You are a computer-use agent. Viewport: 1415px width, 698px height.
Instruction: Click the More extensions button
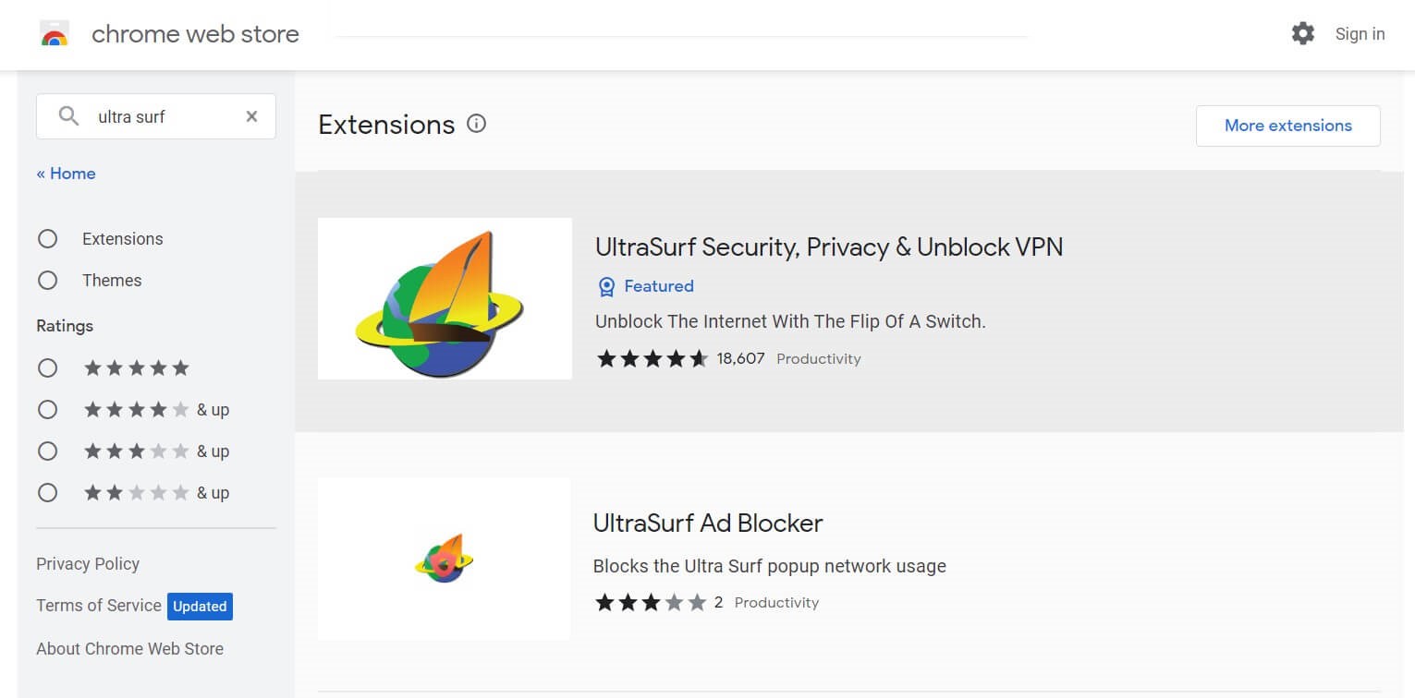1287,126
